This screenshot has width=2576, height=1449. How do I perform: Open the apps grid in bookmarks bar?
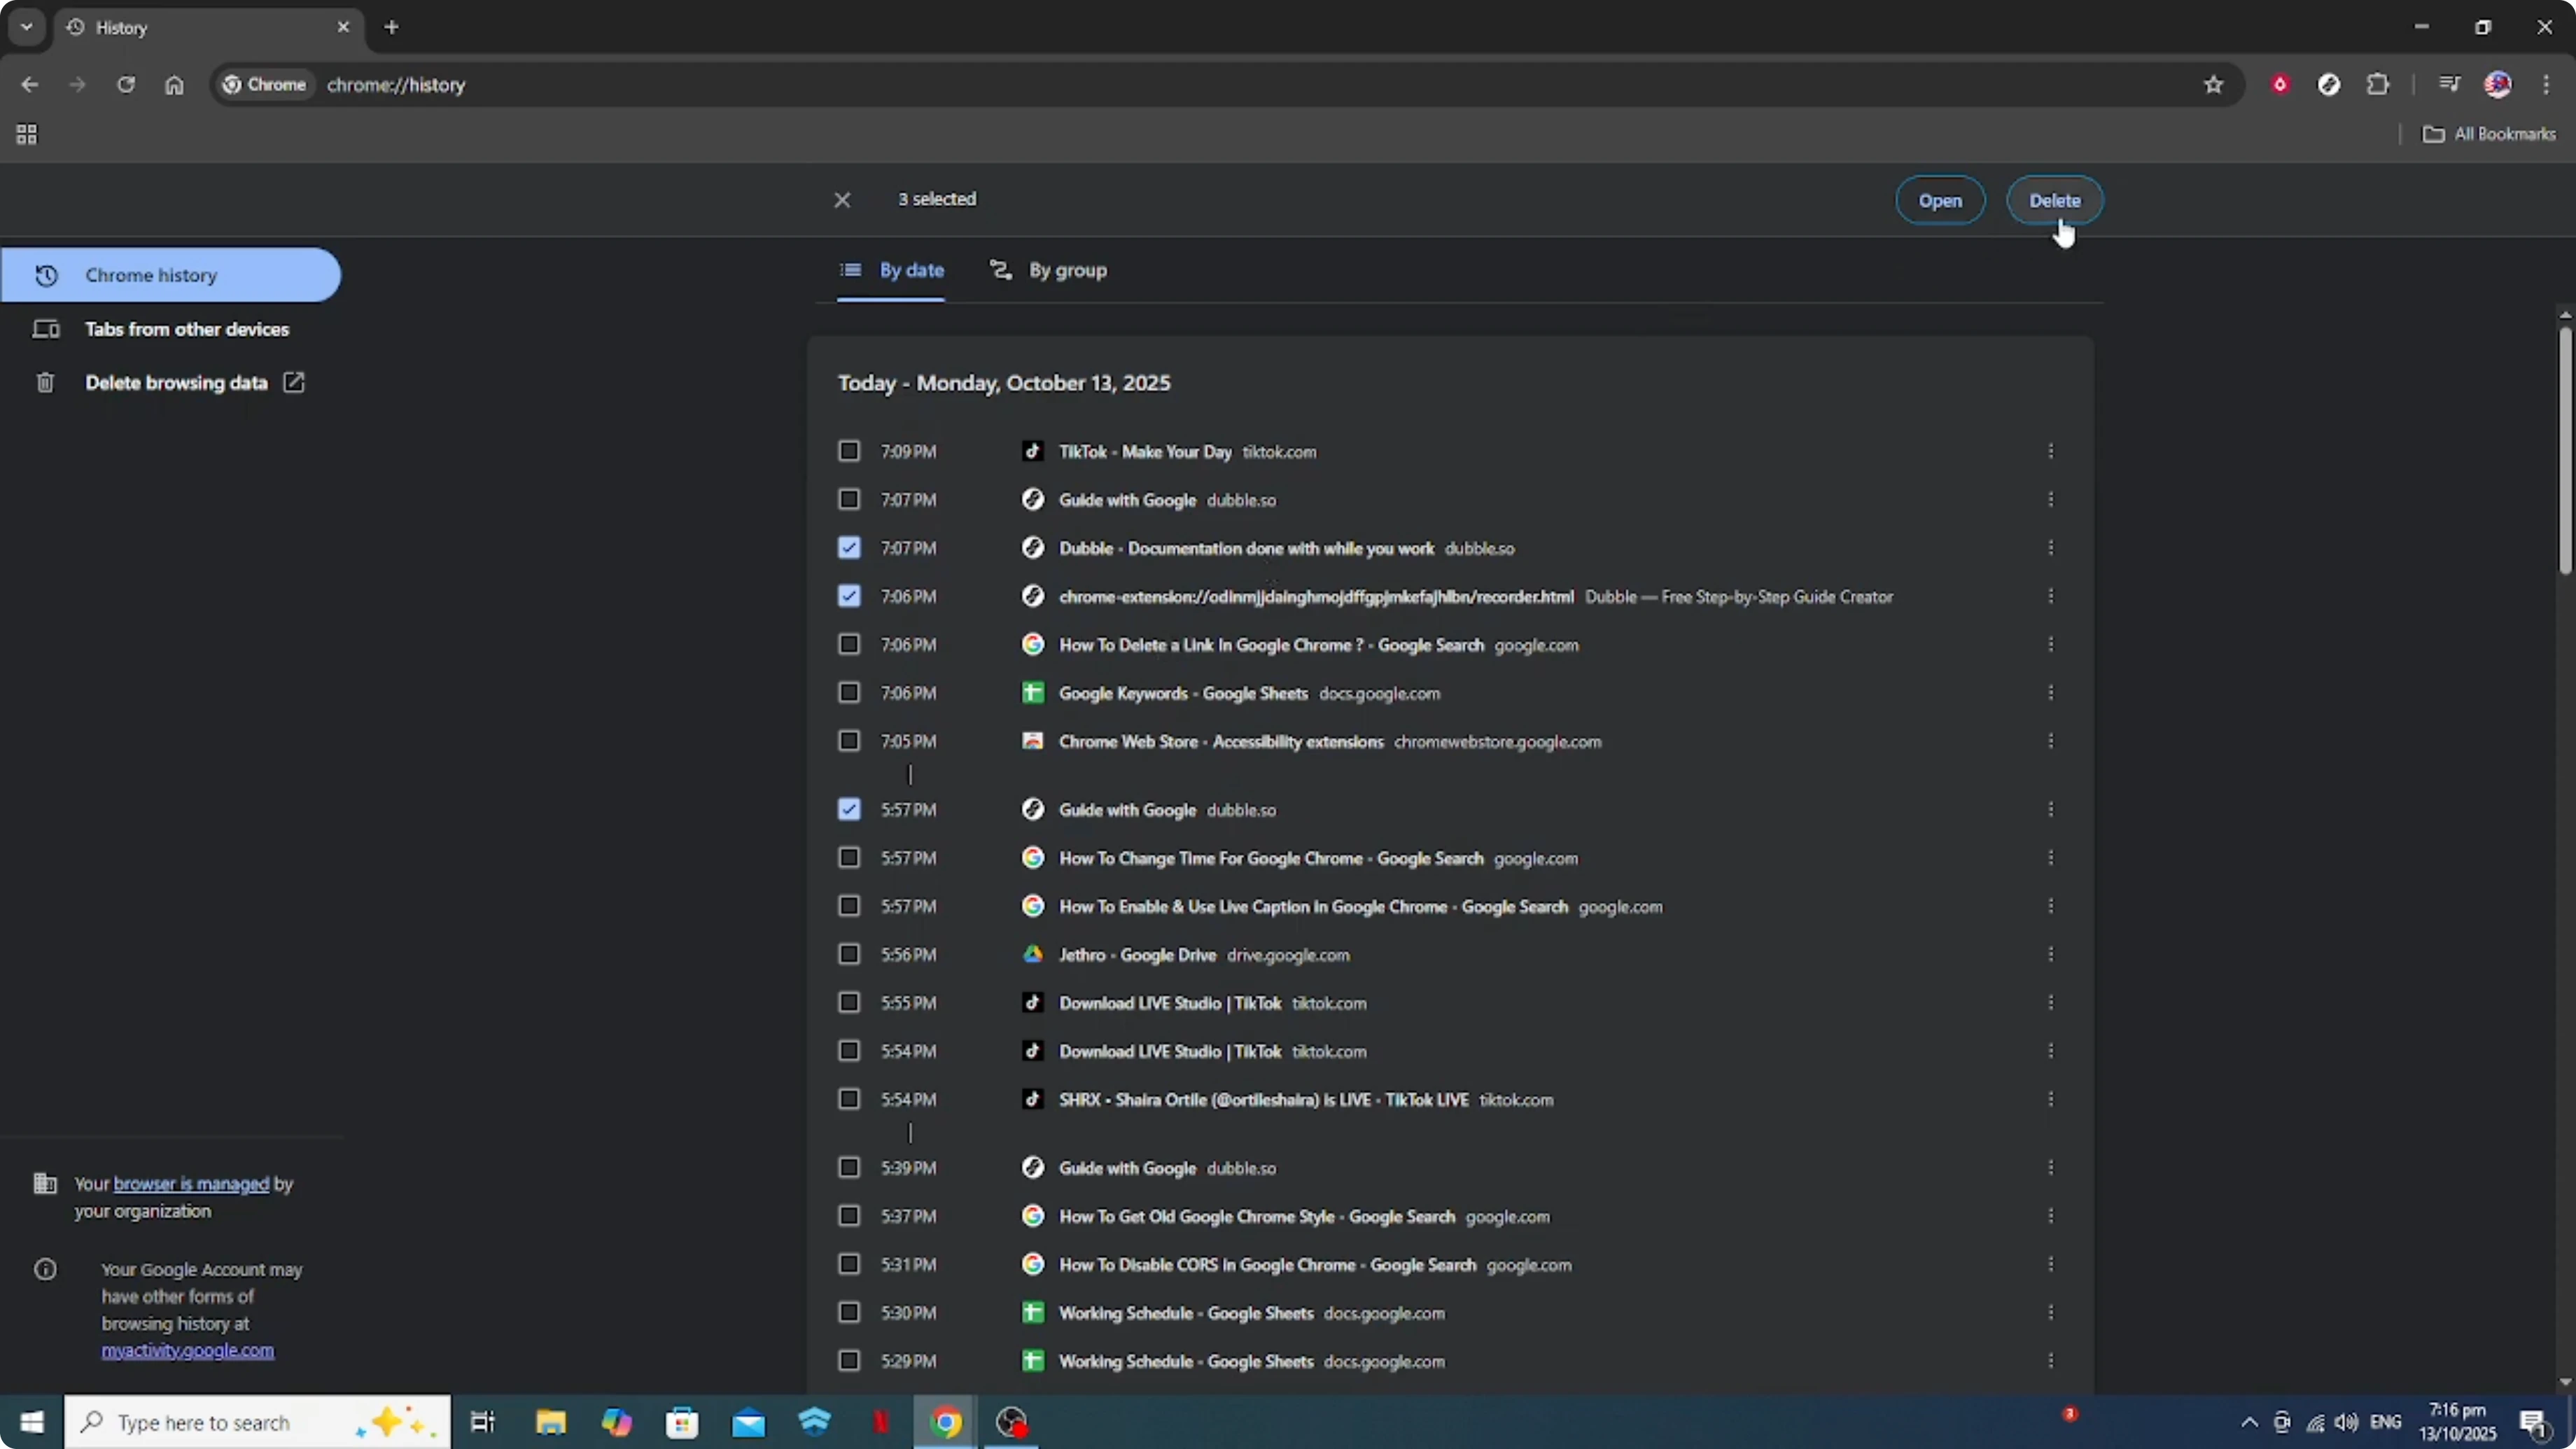pos(27,134)
